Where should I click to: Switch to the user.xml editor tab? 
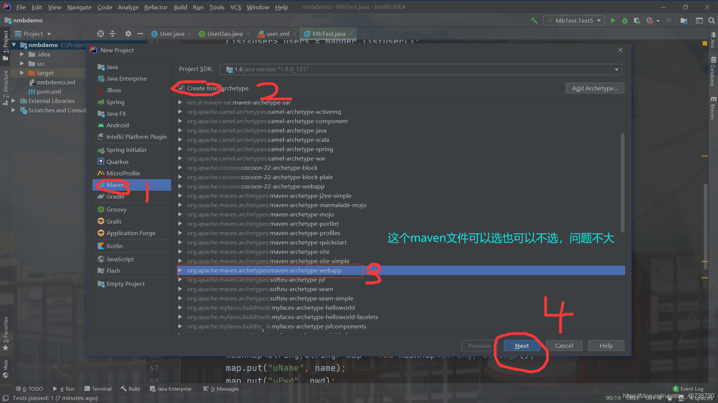278,34
